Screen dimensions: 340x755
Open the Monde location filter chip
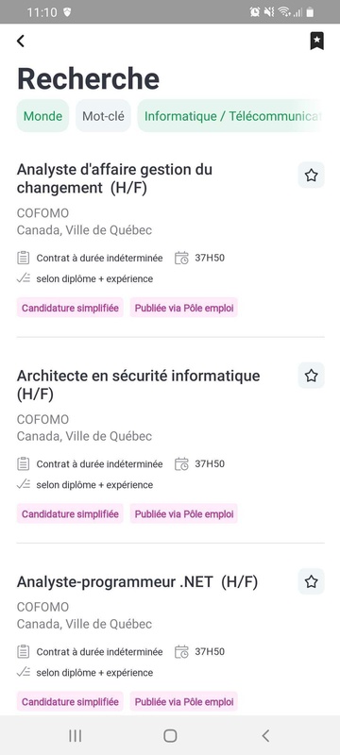point(42,116)
